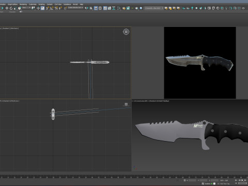
Task: Click the animation timeline track bar
Action: click(124, 177)
